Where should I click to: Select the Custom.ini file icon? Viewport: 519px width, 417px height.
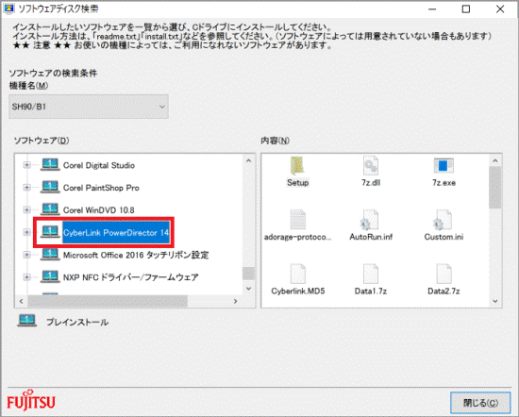click(444, 220)
